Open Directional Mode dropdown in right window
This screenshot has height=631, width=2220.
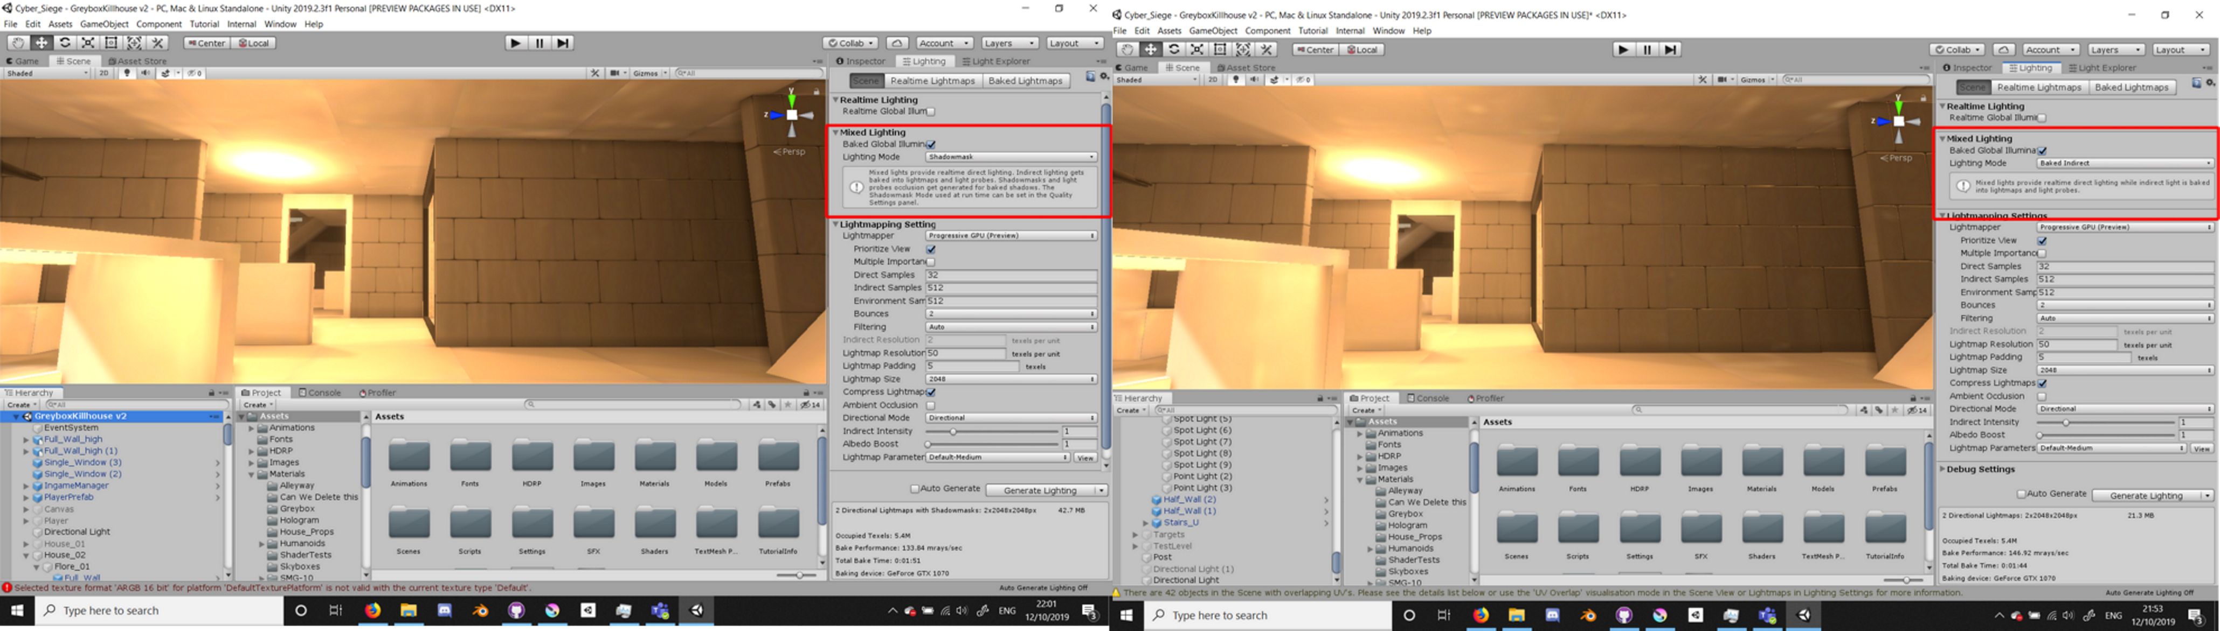pos(2125,409)
